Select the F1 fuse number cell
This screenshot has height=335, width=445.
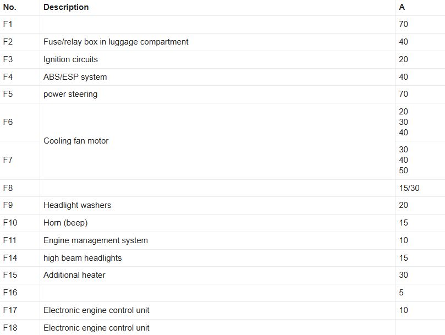[8, 24]
